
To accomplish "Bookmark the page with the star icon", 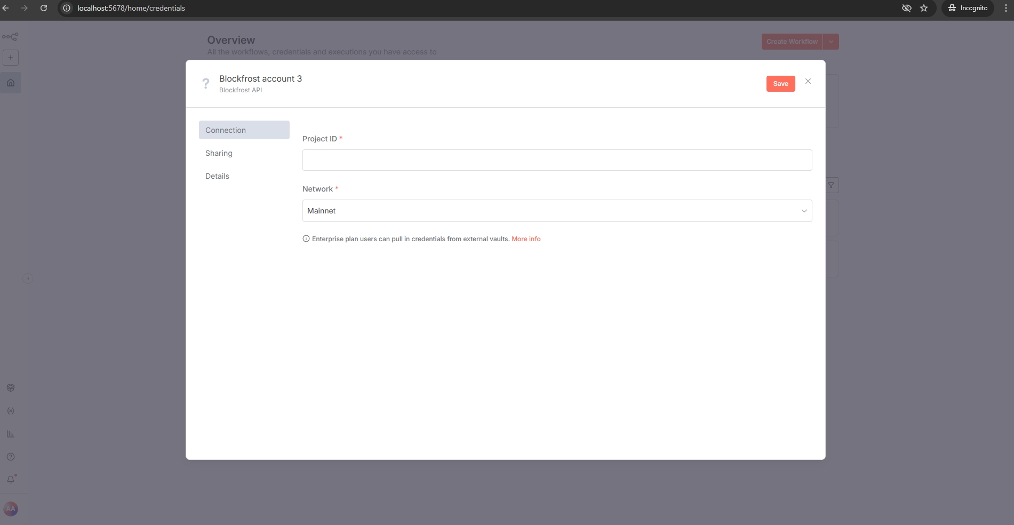I will (924, 8).
